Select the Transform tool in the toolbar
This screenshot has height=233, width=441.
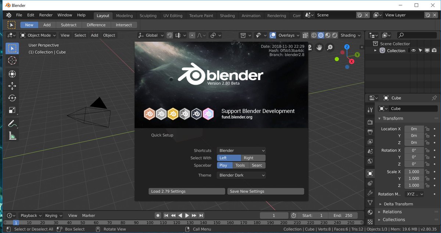pyautogui.click(x=12, y=74)
